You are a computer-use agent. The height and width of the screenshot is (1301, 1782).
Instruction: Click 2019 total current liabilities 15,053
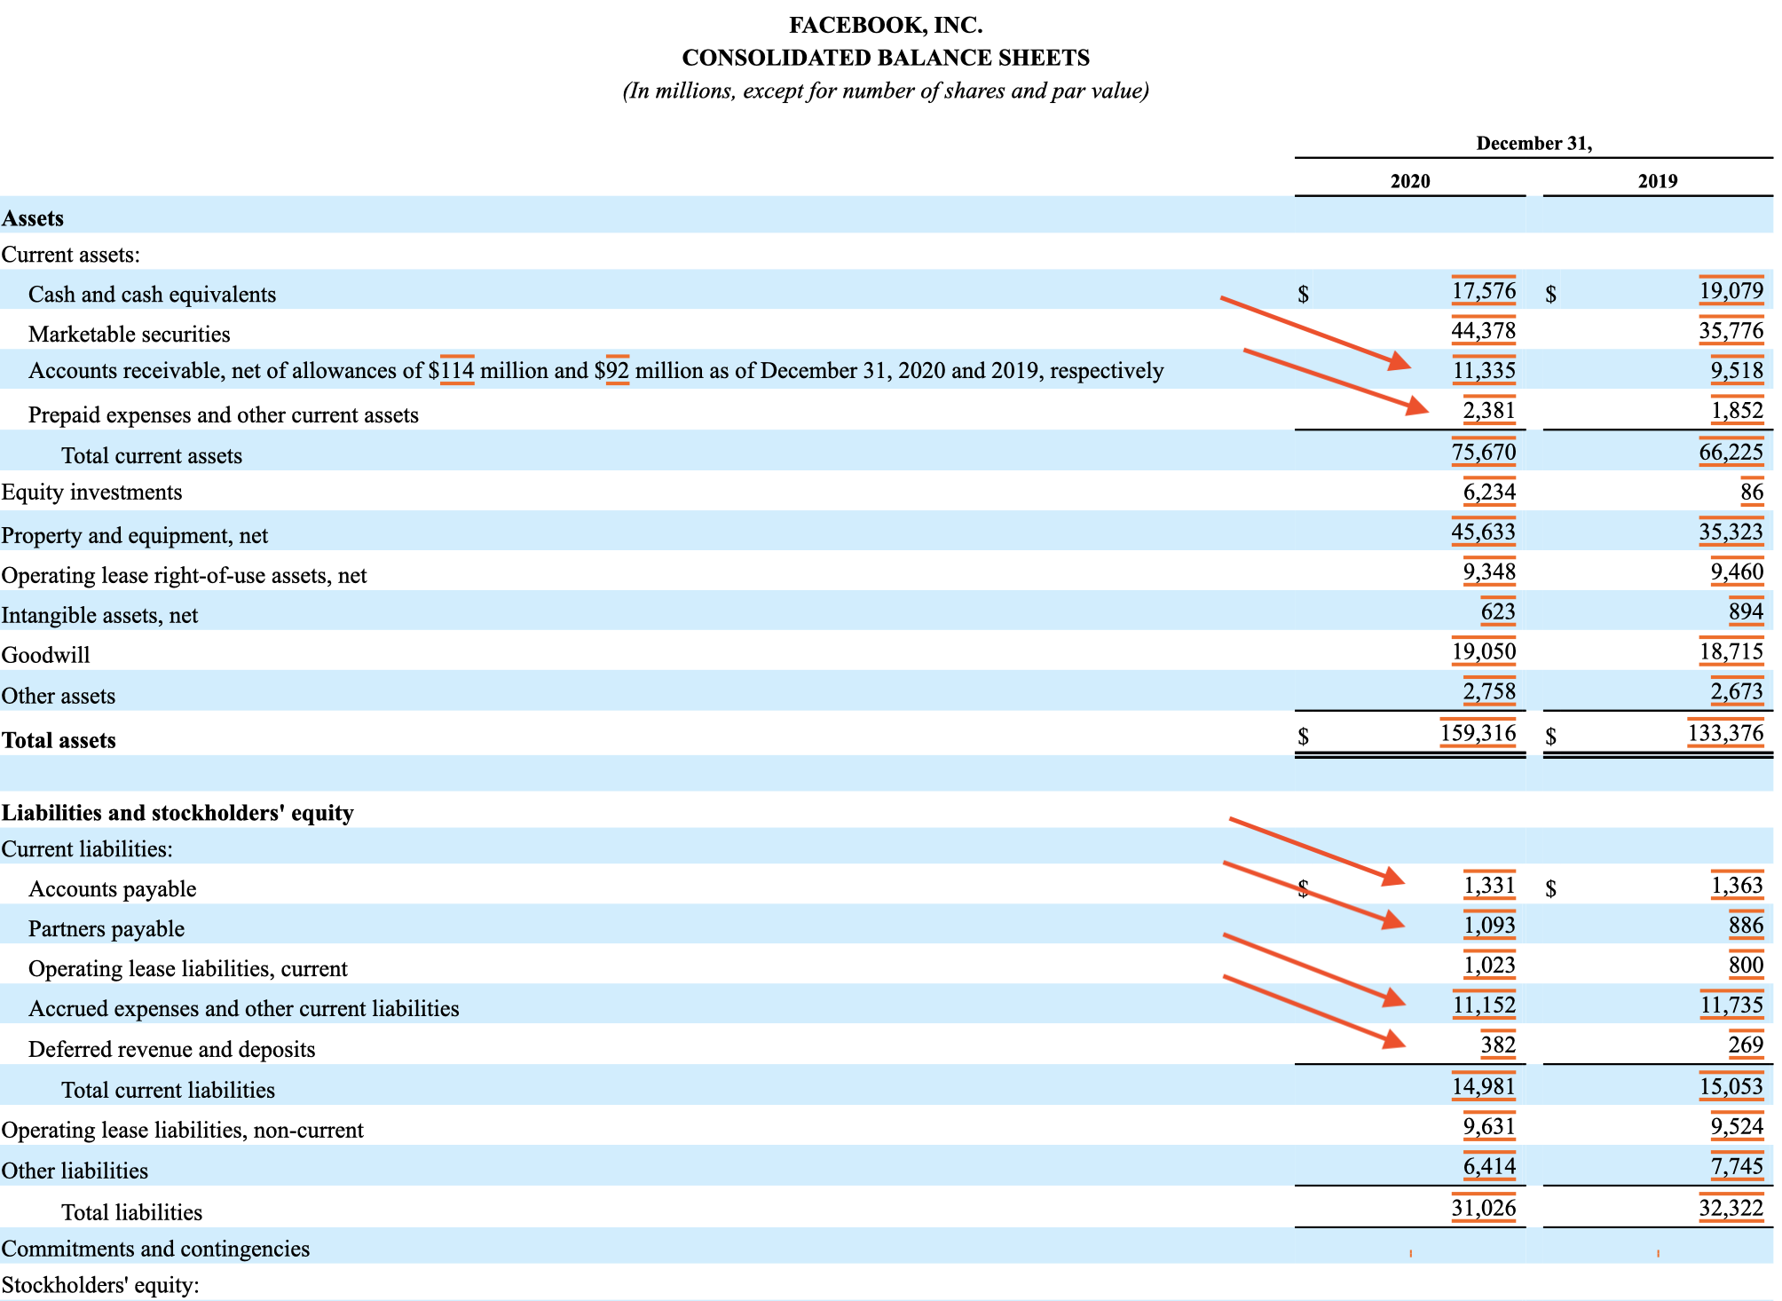pos(1731,1086)
